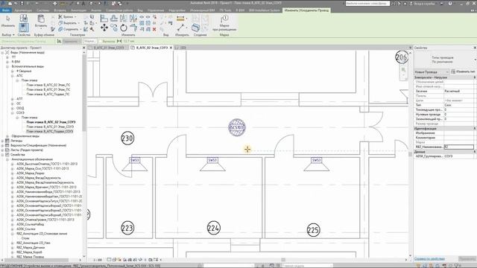Expand the Legends node in project browser
This screenshot has height=268, width=477.
(x=3, y=141)
